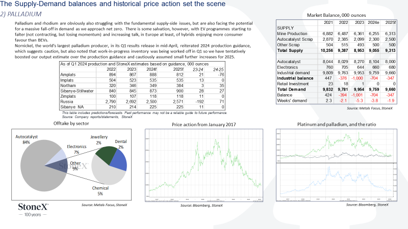Click the 'Electronics' row in market table
This screenshot has height=229, width=408.
pyautogui.click(x=336, y=67)
